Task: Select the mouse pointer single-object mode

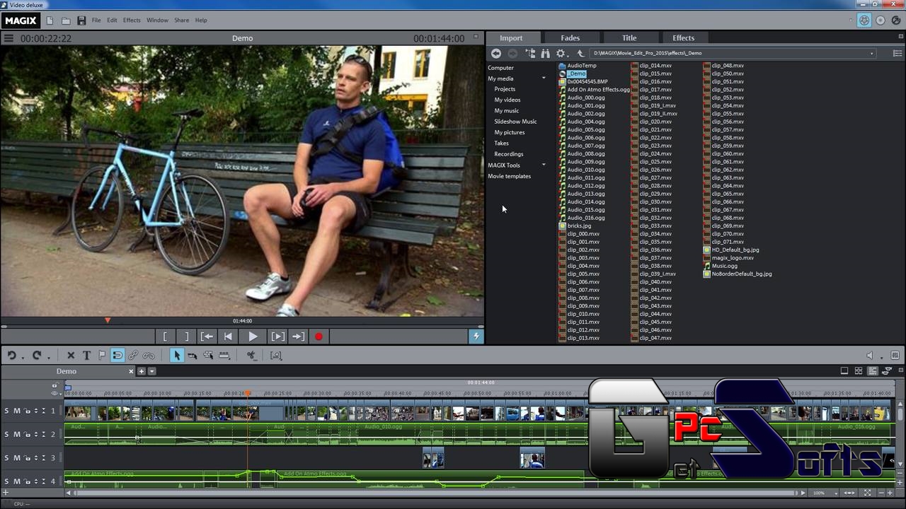Action: coord(177,356)
